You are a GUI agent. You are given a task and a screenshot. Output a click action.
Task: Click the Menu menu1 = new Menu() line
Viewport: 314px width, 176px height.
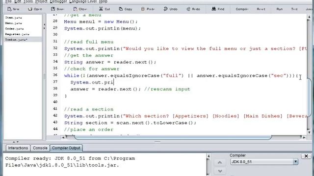101,22
